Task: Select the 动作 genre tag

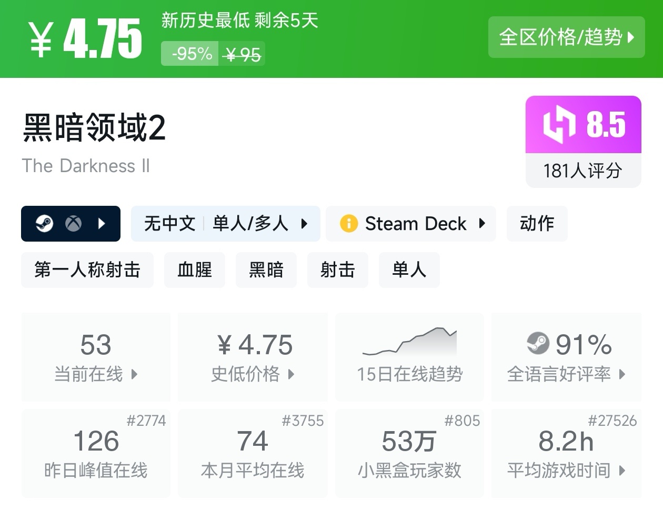Action: (537, 224)
